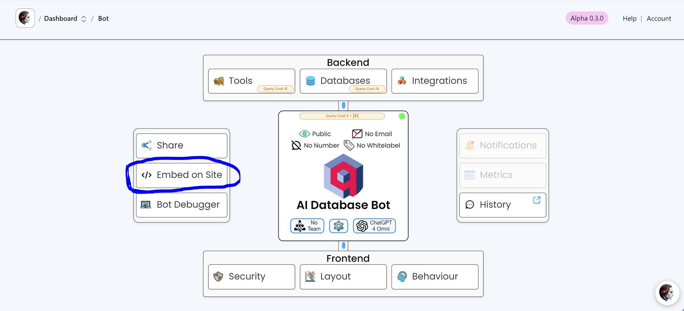Open the Account menu
Image resolution: width=684 pixels, height=311 pixels.
658,19
